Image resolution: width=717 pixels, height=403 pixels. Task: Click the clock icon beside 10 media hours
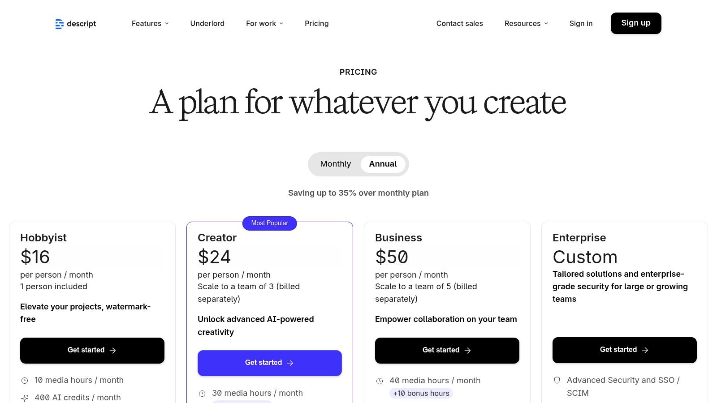coord(25,380)
